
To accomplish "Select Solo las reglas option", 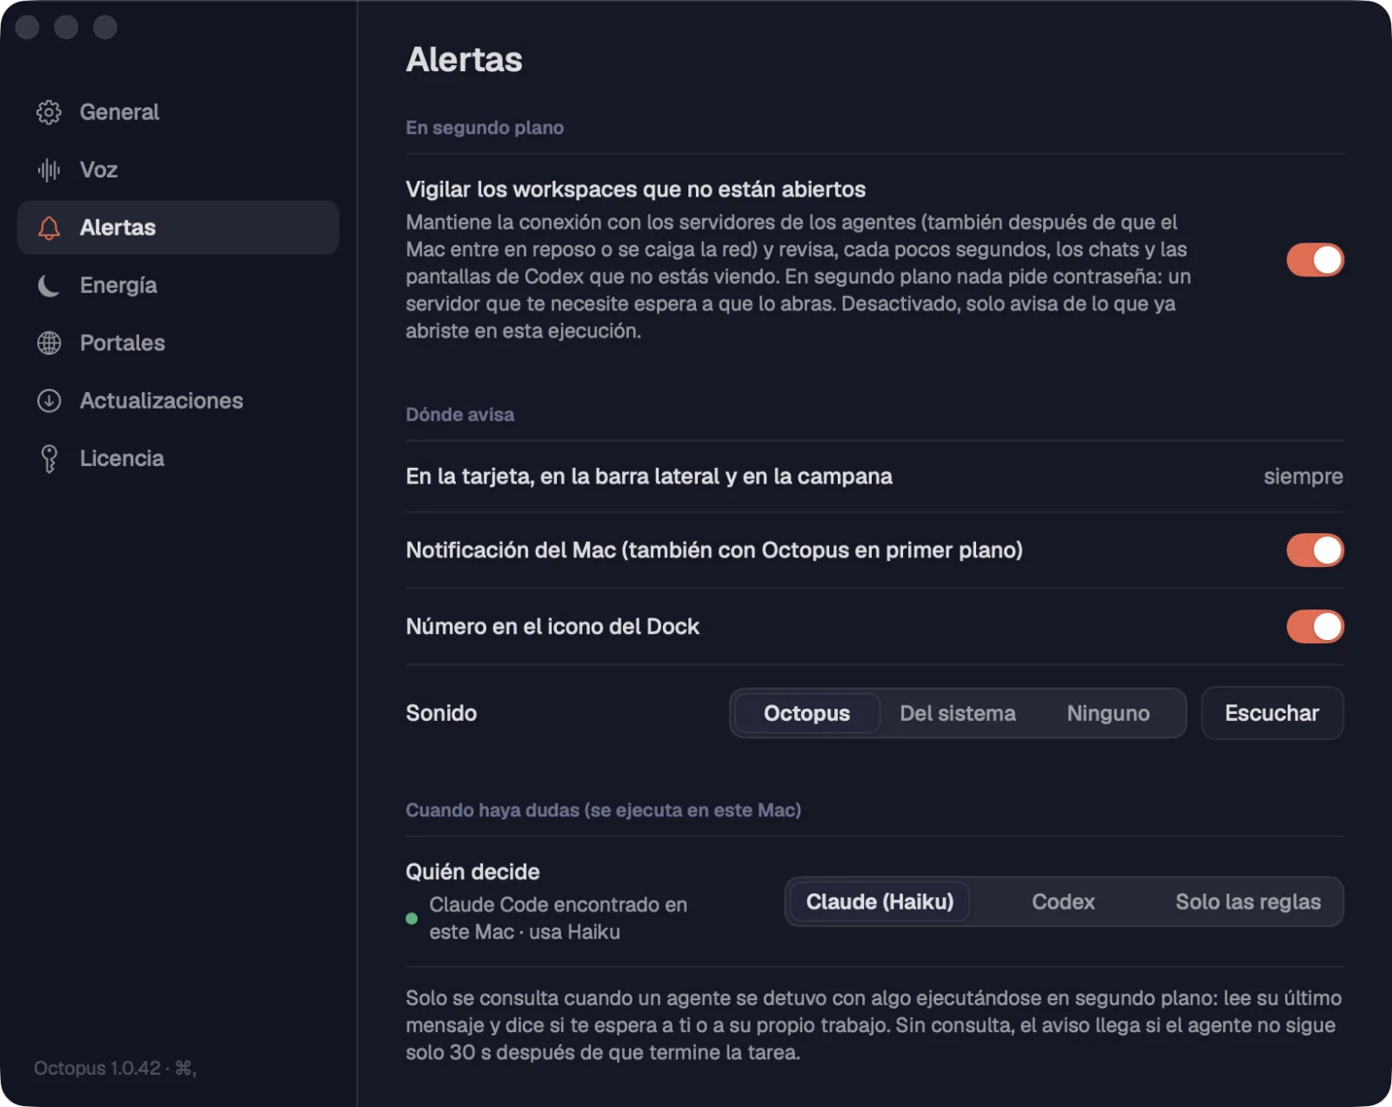I will [1248, 902].
